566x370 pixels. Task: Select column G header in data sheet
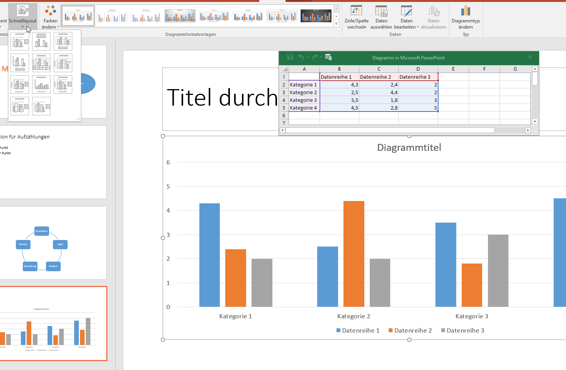(x=515, y=69)
